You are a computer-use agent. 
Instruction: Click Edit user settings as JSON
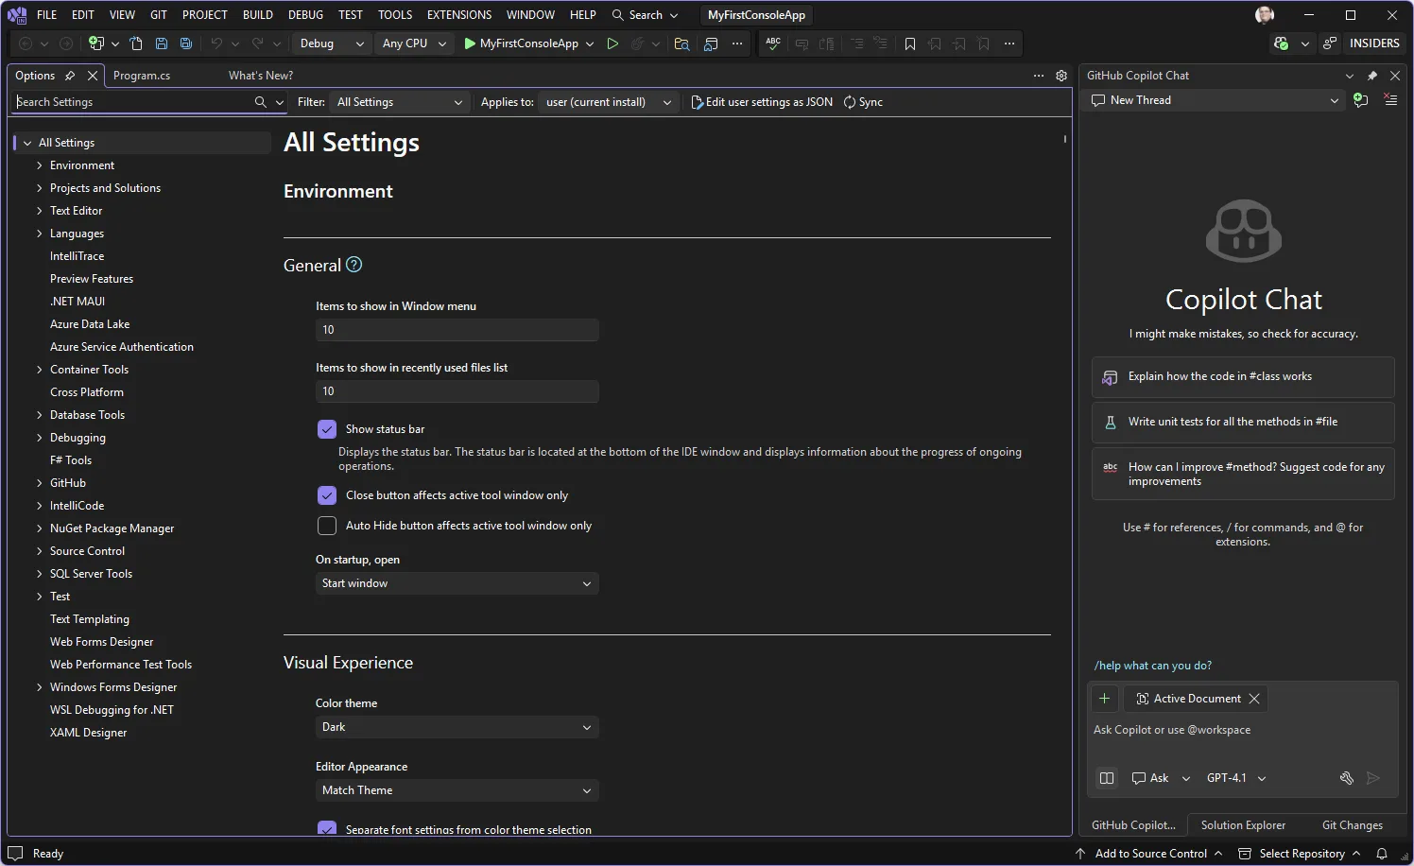pyautogui.click(x=762, y=102)
